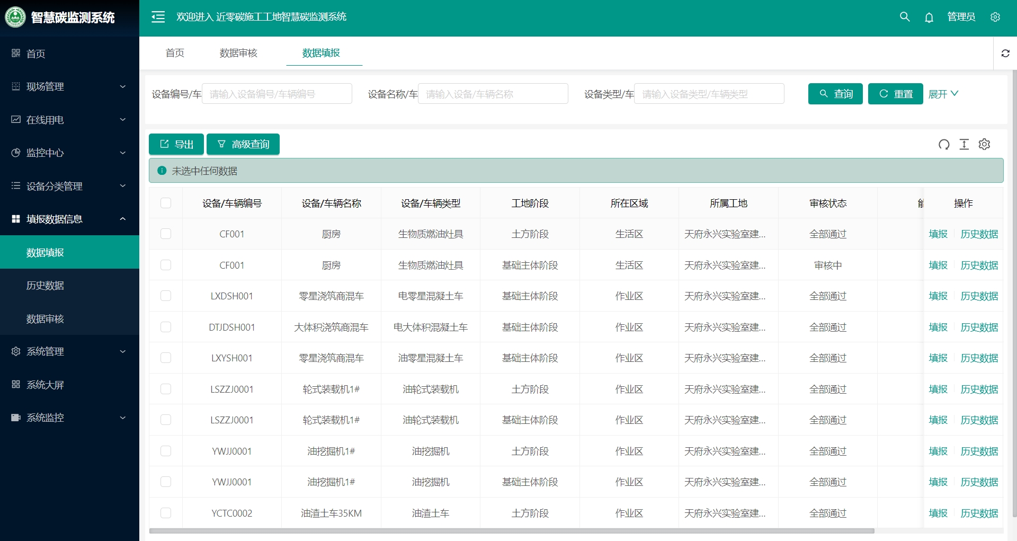This screenshot has height=541, width=1017.
Task: Expand the 系统管理 menu chevron
Action: [x=123, y=351]
